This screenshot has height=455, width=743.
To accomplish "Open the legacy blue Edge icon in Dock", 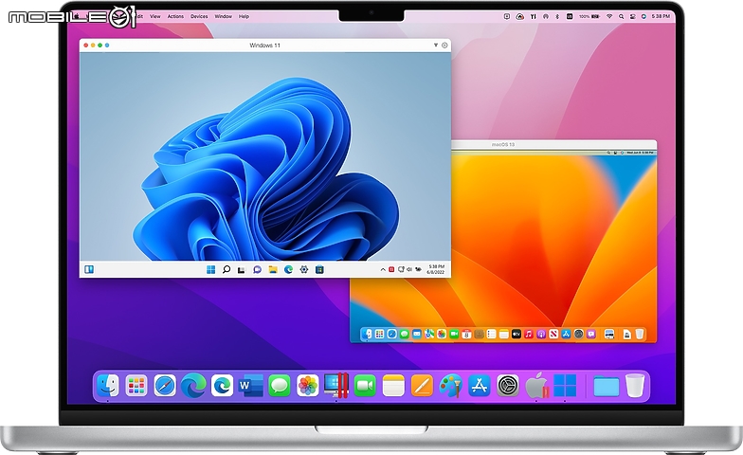I will click(222, 385).
